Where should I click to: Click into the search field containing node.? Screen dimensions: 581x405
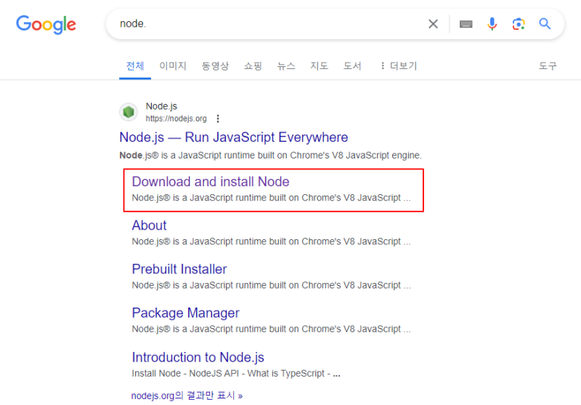[270, 24]
